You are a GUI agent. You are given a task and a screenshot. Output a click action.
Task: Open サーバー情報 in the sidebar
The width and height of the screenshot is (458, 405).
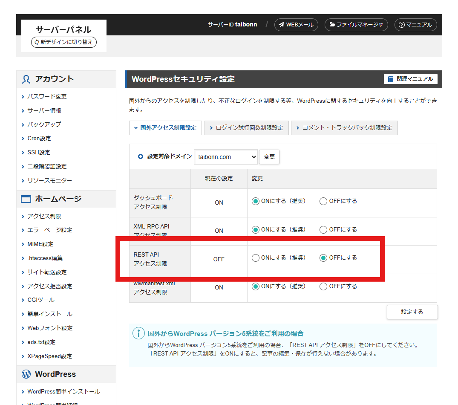point(44,111)
